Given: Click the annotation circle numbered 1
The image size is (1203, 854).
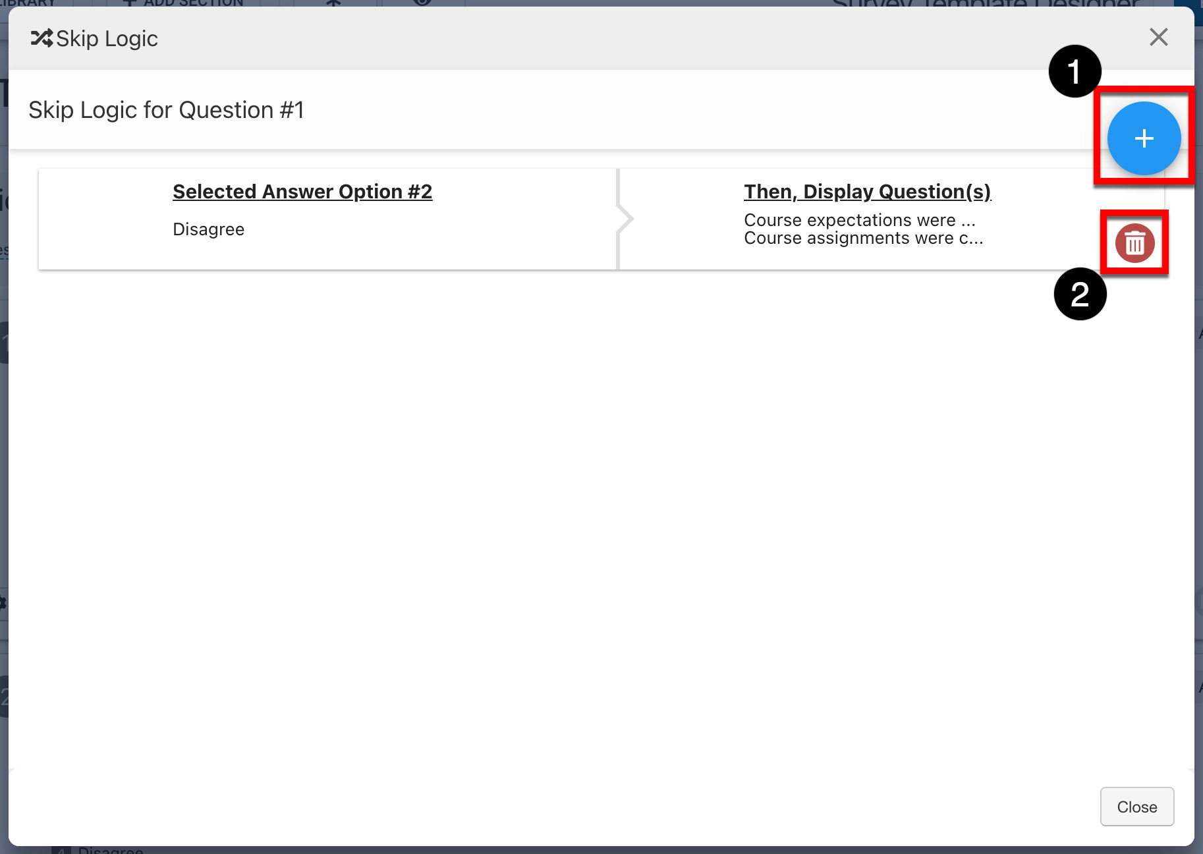Looking at the screenshot, I should (x=1075, y=71).
